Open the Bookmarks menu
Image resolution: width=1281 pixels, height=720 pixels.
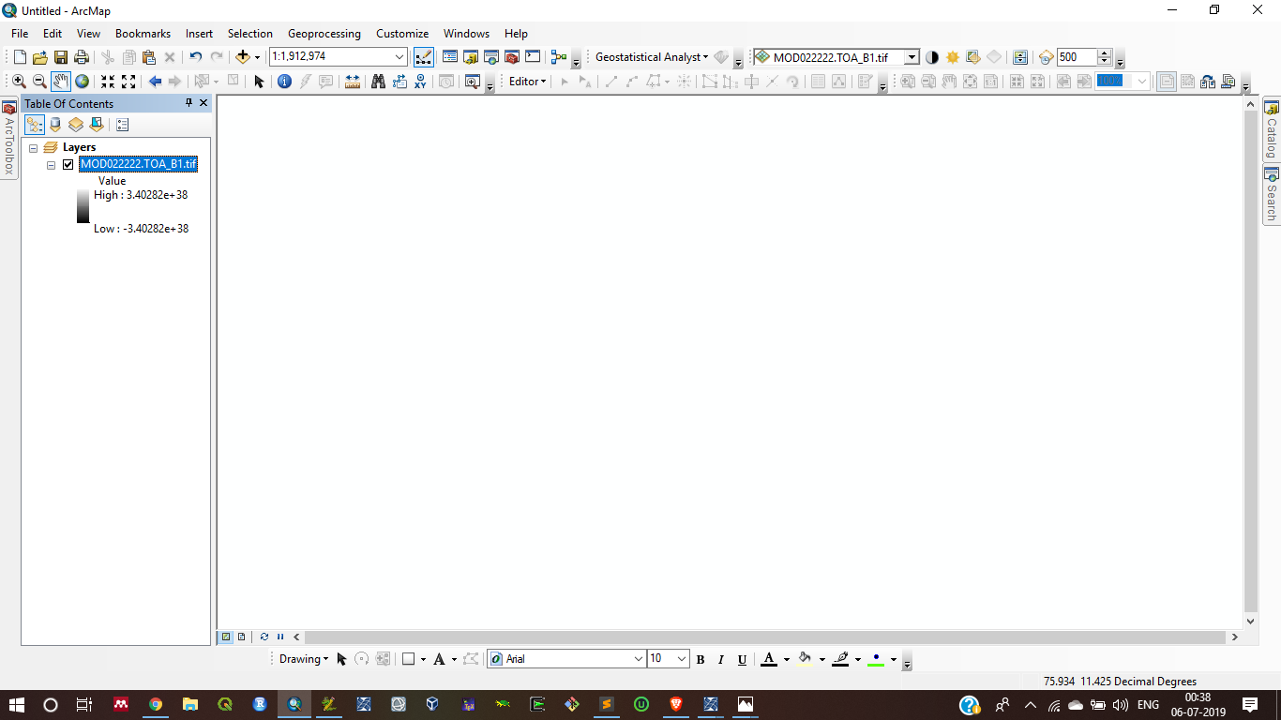pos(143,34)
